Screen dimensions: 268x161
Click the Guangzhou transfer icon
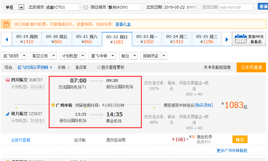coord(53,105)
